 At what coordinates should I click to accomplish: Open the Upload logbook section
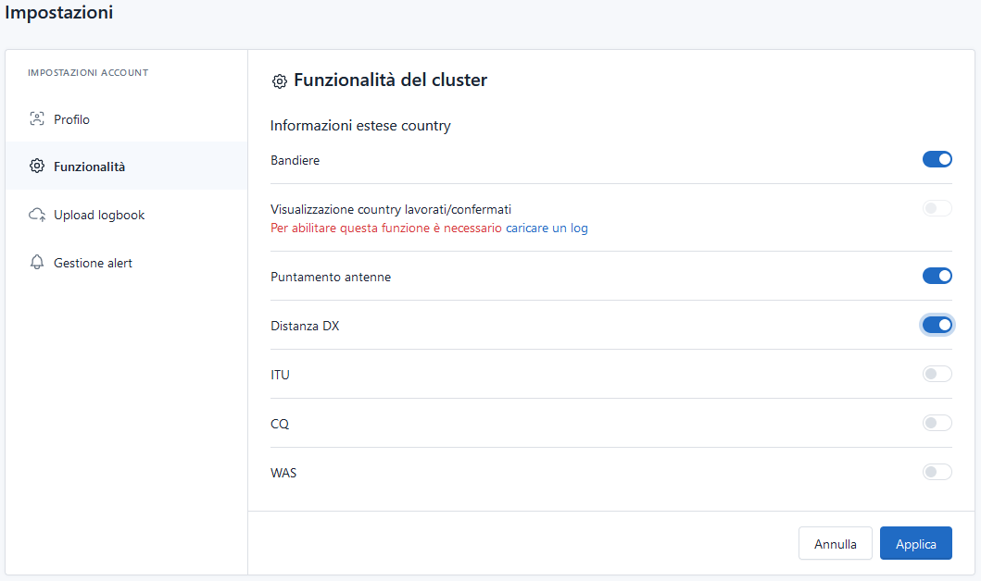click(99, 214)
